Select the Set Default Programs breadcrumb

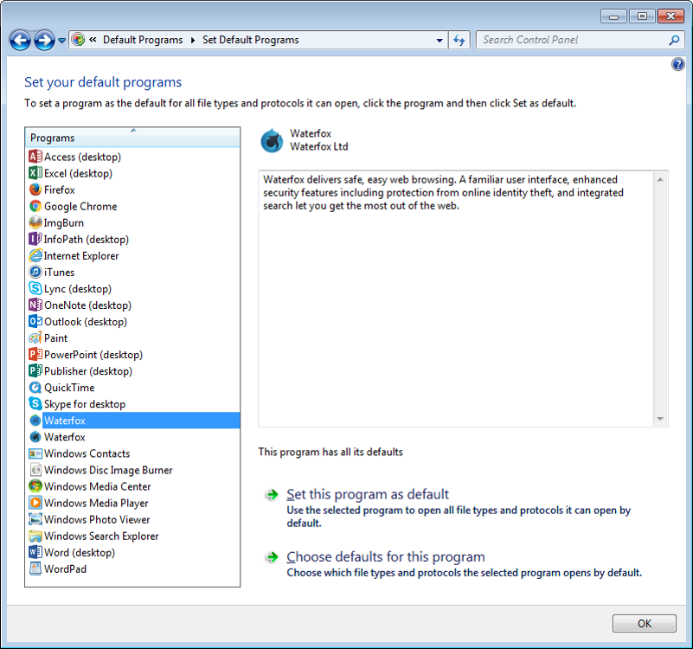(x=251, y=40)
